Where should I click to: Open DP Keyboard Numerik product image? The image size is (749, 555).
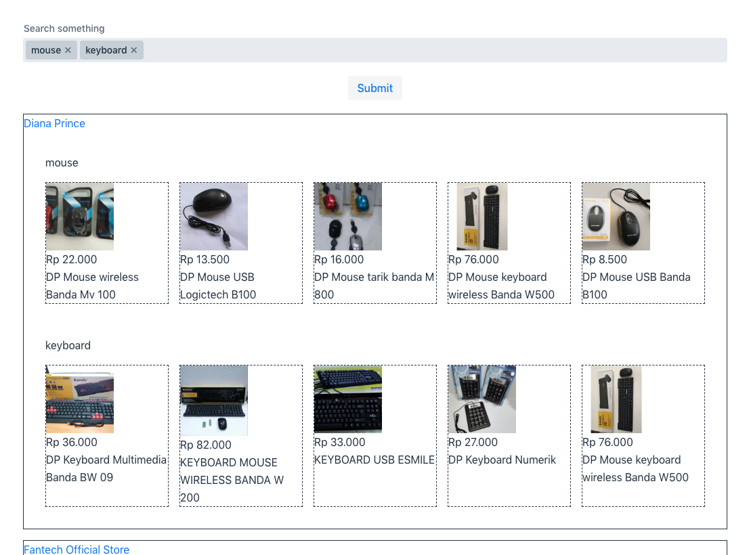482,399
